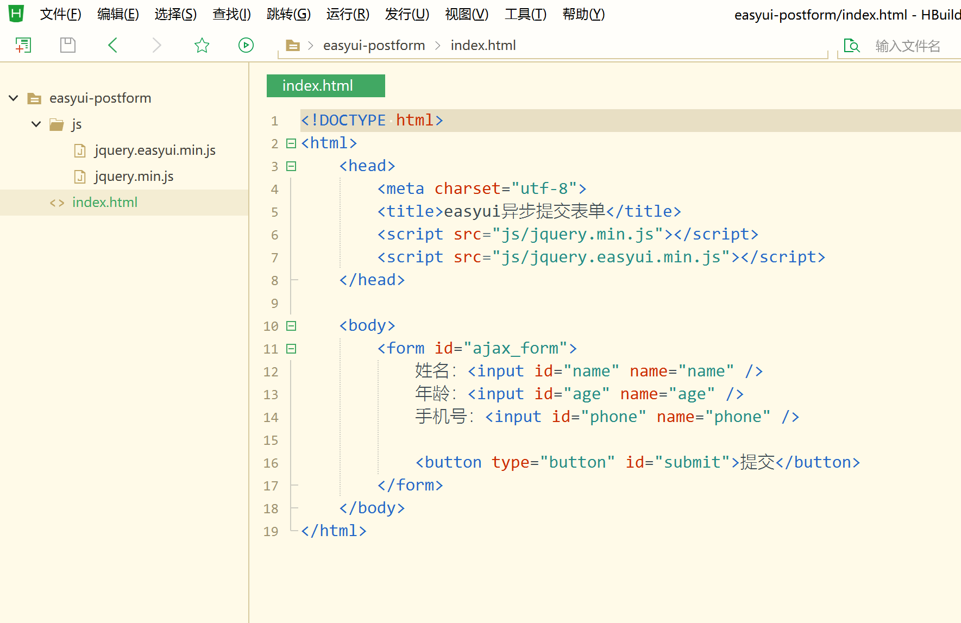Click the HBuilder logo icon
Image resolution: width=961 pixels, height=623 pixels.
coord(16,14)
